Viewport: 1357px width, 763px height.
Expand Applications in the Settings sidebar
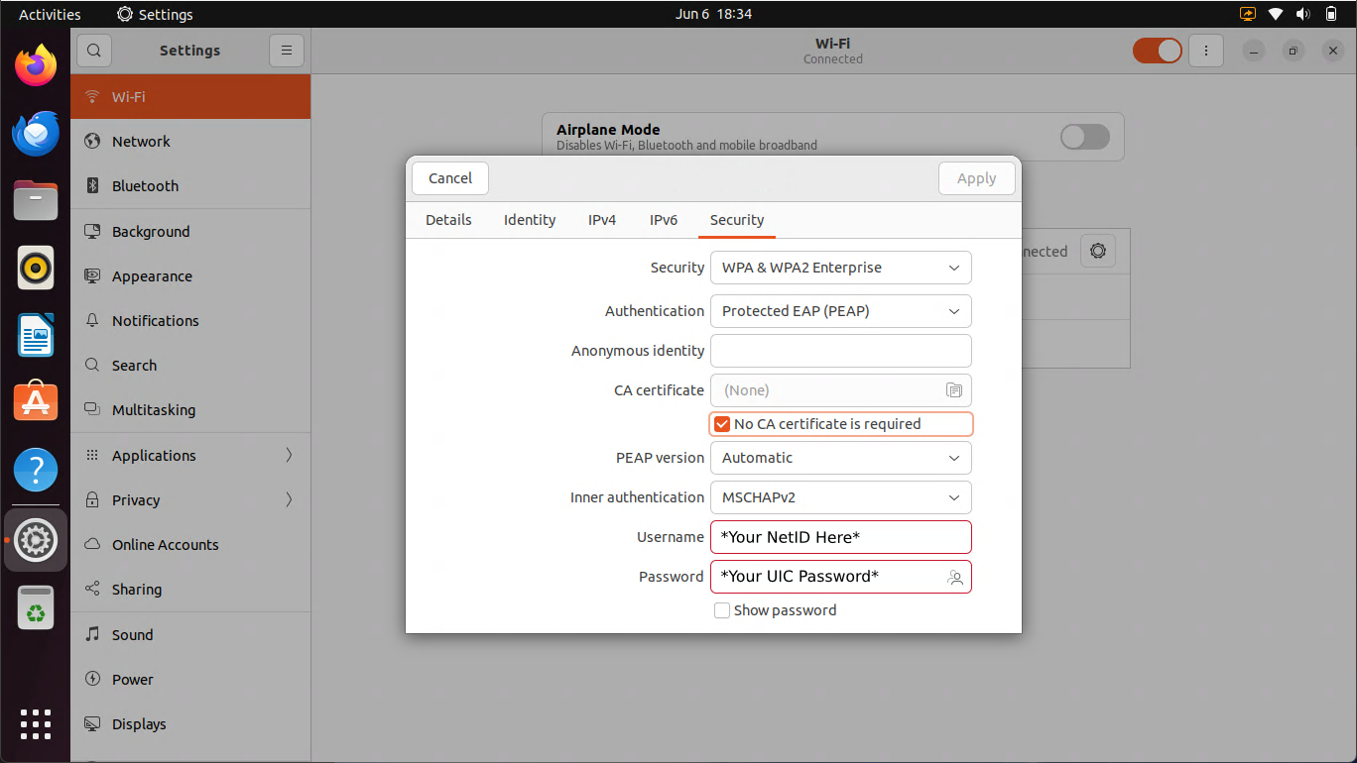(190, 456)
